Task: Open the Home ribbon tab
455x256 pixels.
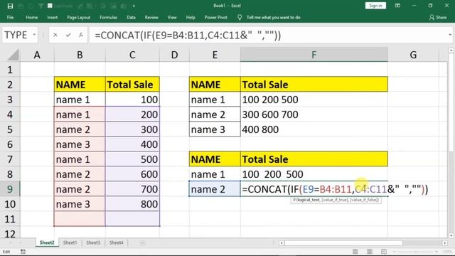Action: [x=31, y=17]
